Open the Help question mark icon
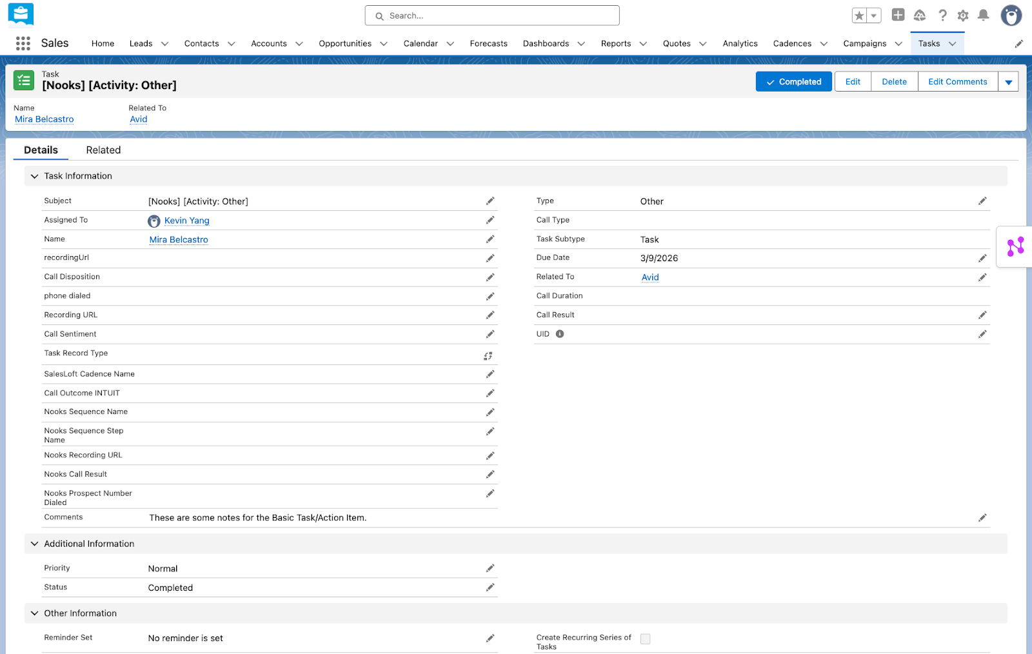 click(x=942, y=15)
